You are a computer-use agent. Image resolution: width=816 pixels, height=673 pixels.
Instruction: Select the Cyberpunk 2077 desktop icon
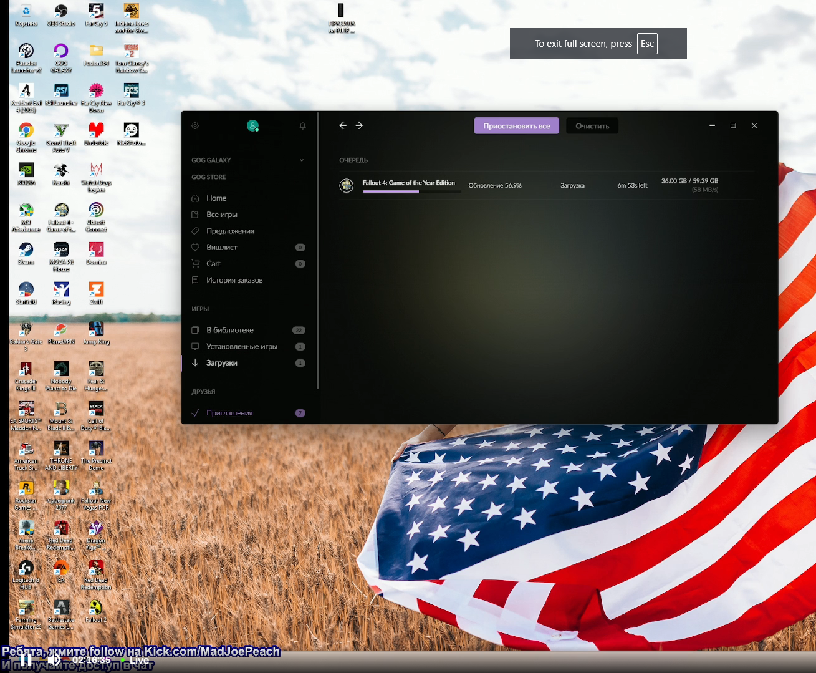61,495
